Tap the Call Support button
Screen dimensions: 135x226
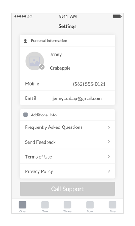(67, 189)
